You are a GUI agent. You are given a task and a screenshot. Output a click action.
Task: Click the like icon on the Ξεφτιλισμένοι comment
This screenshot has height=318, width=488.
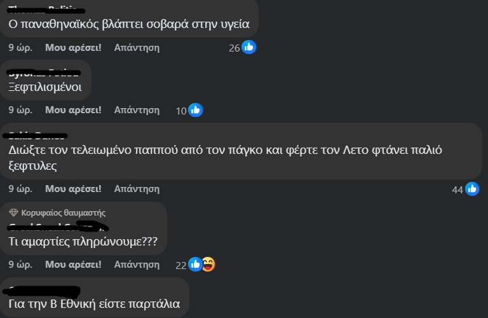pos(196,110)
